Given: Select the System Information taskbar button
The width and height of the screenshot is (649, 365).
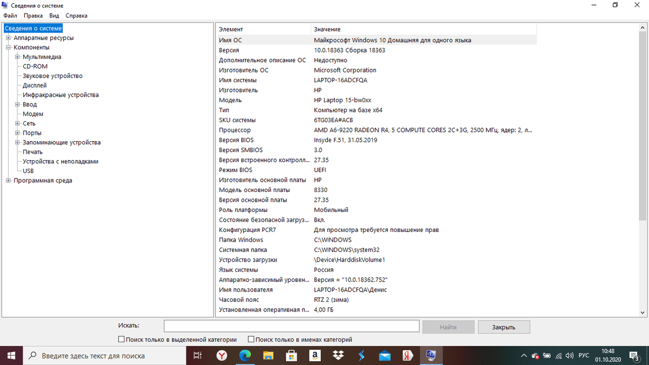Looking at the screenshot, I should [432, 356].
